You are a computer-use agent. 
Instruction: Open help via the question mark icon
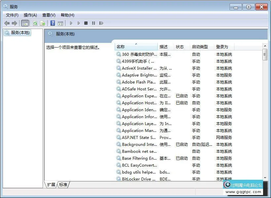tap(53, 23)
